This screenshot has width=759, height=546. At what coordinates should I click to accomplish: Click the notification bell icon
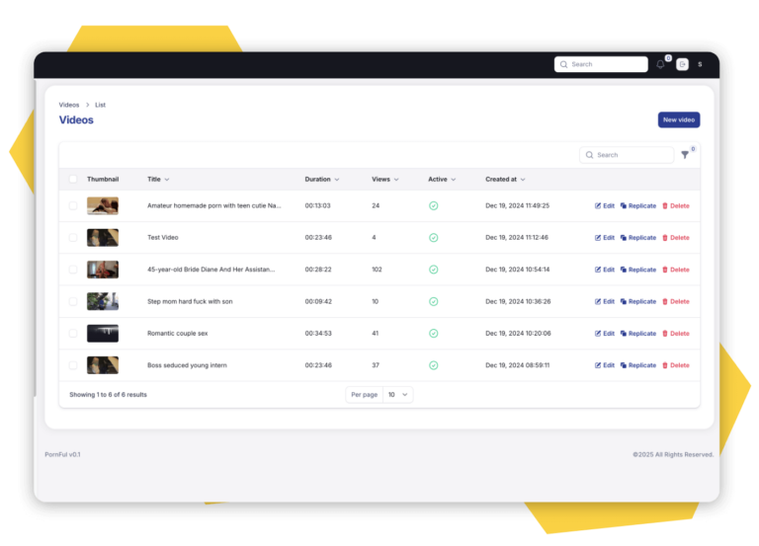point(660,64)
